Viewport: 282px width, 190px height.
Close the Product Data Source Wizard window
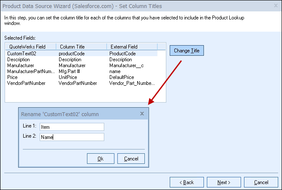click(276, 6)
